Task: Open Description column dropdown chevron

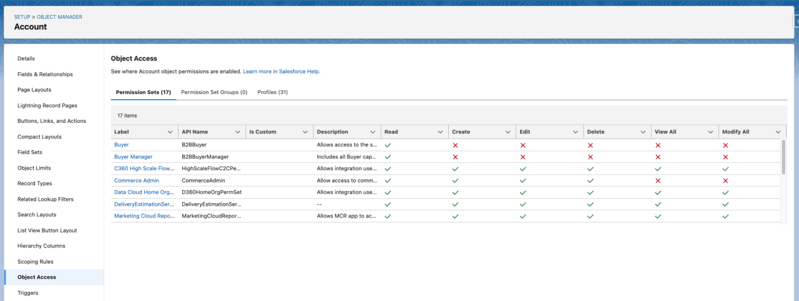Action: 373,132
